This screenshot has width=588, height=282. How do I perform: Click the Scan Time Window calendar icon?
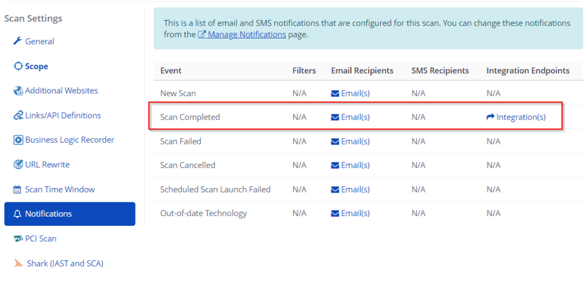click(x=17, y=190)
